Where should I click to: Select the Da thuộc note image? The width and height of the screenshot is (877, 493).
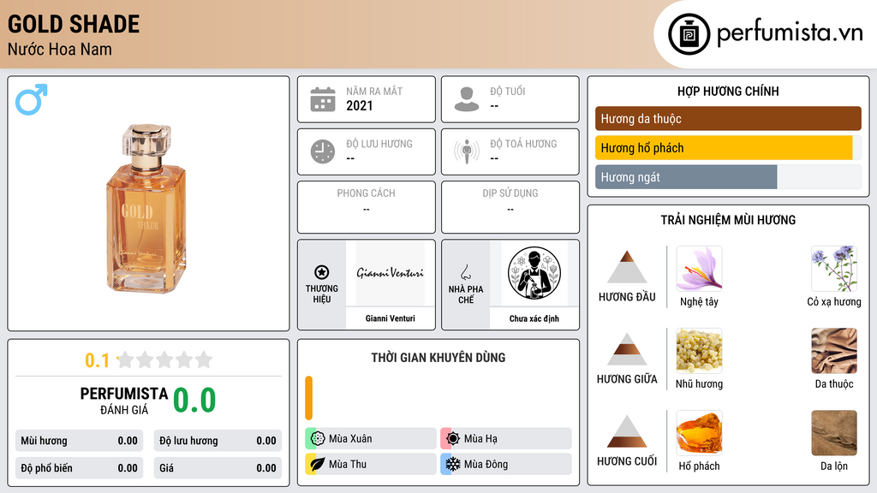(x=834, y=350)
